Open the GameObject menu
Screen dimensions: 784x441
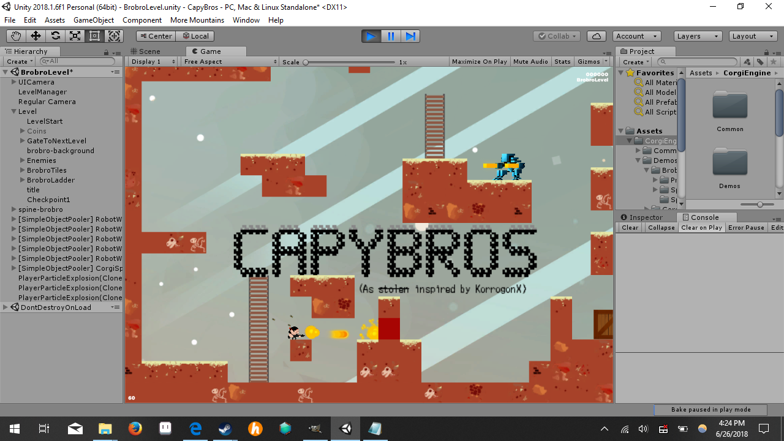click(x=93, y=20)
